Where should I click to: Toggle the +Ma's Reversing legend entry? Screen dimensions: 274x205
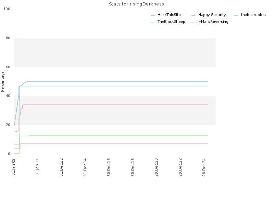pos(210,22)
